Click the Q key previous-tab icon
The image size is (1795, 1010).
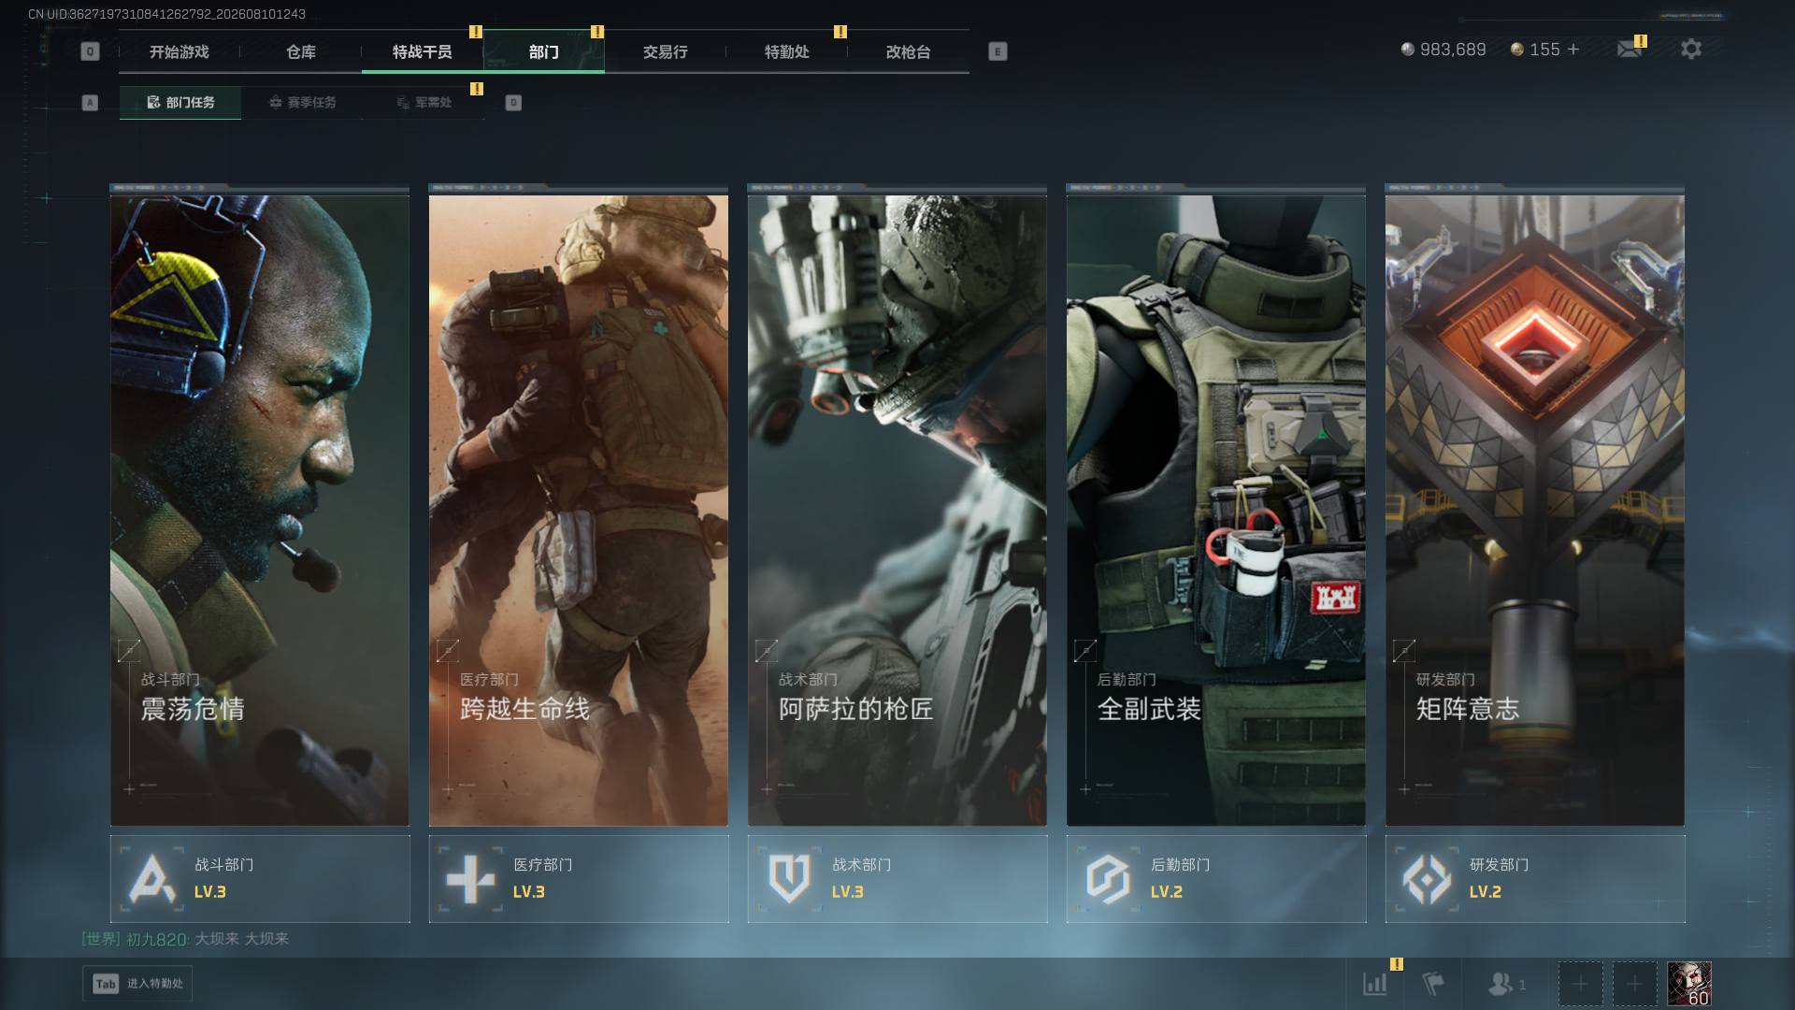90,51
